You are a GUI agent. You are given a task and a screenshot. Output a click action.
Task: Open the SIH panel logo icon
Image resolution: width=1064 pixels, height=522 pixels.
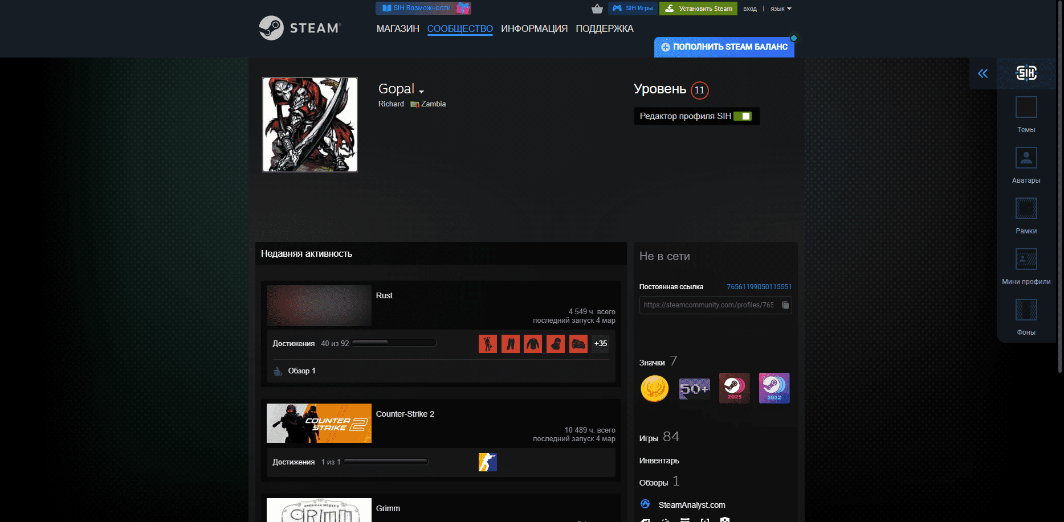(x=1026, y=73)
